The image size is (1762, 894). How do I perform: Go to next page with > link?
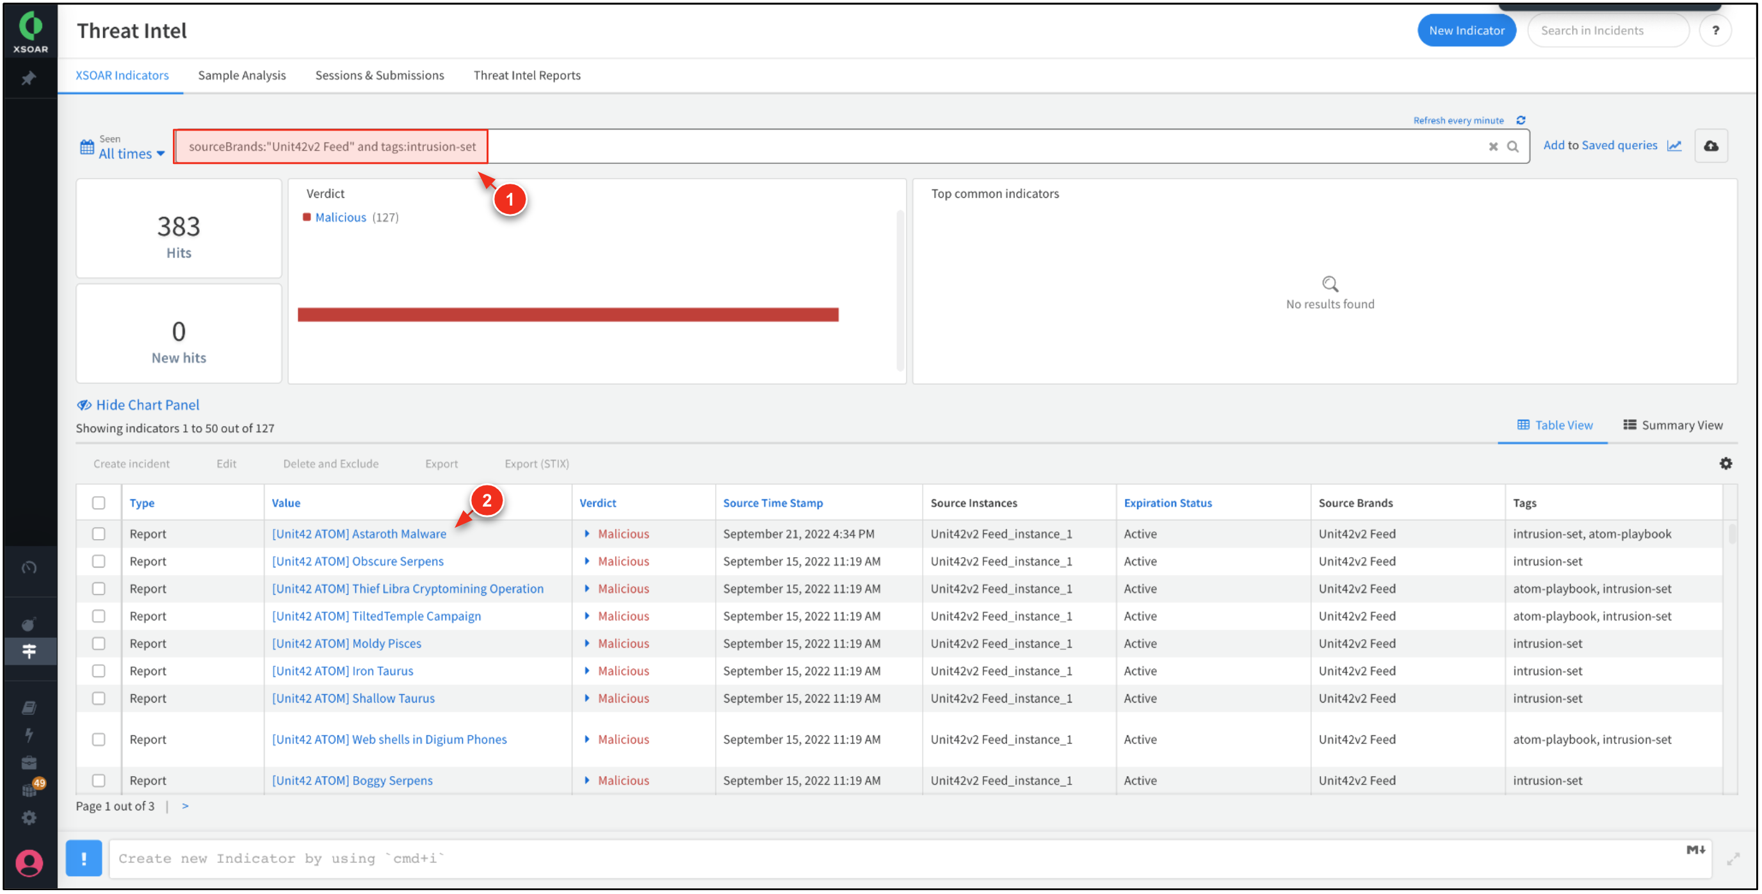pyautogui.click(x=184, y=806)
